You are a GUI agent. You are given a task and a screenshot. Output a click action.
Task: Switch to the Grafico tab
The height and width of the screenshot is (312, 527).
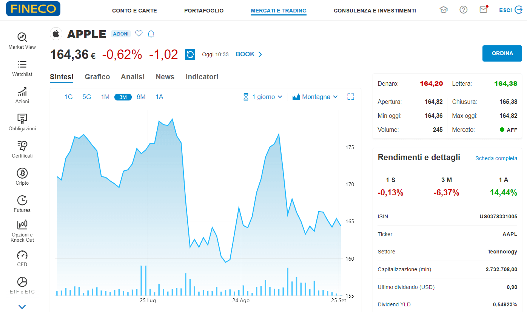pos(97,77)
